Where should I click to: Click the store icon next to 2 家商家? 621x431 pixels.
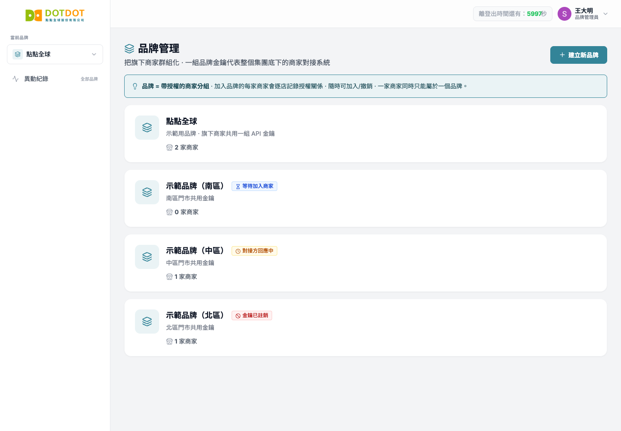coord(169,147)
